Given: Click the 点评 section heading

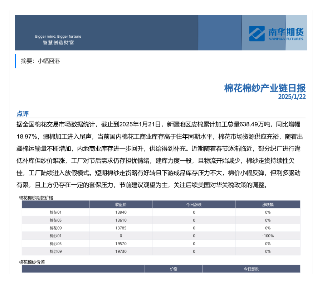Looking at the screenshot, I should coord(23,114).
